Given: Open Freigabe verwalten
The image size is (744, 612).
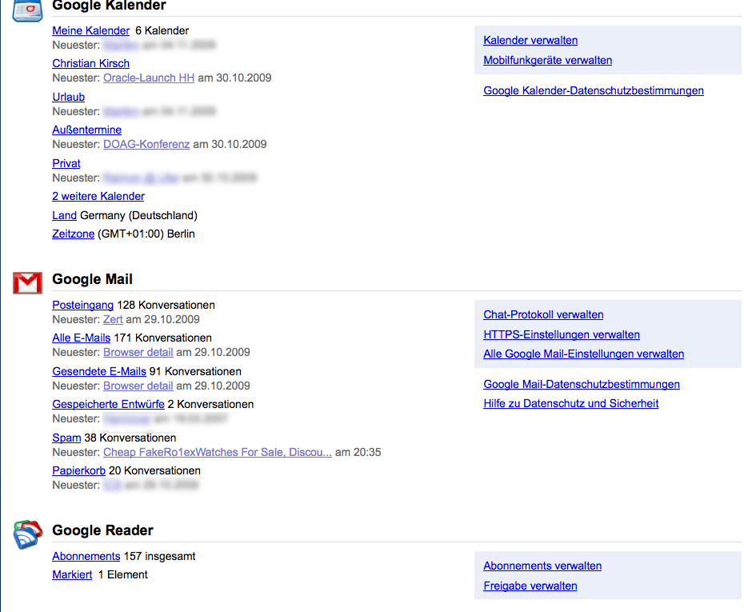Looking at the screenshot, I should tap(530, 586).
